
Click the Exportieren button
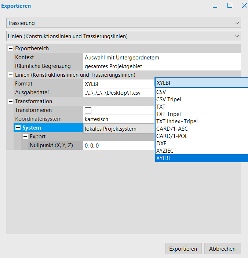[183, 249]
